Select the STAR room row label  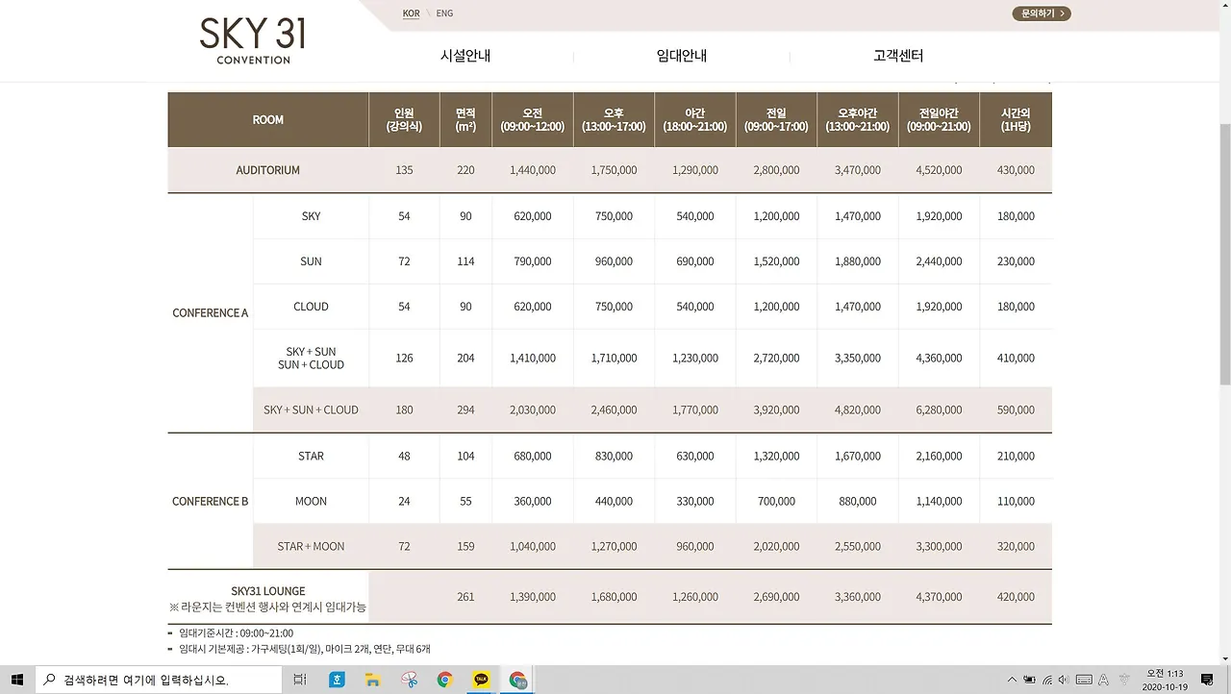pos(311,457)
